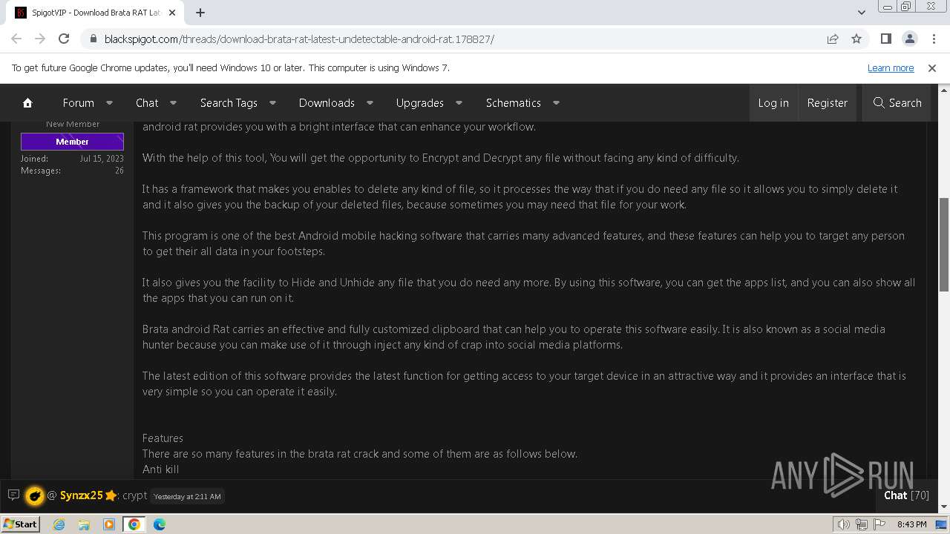Open Synzx25 username link
This screenshot has width=950, height=534.
(82, 495)
